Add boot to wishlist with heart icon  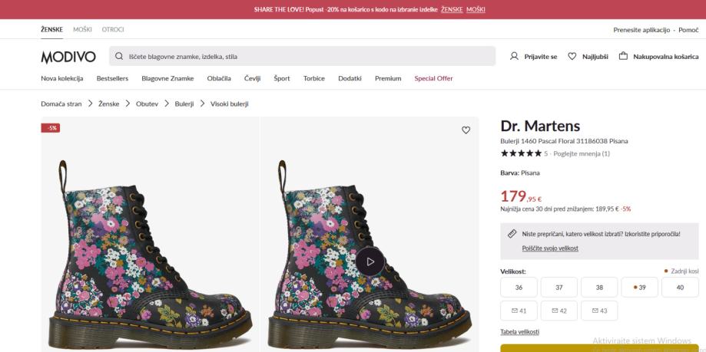(466, 130)
